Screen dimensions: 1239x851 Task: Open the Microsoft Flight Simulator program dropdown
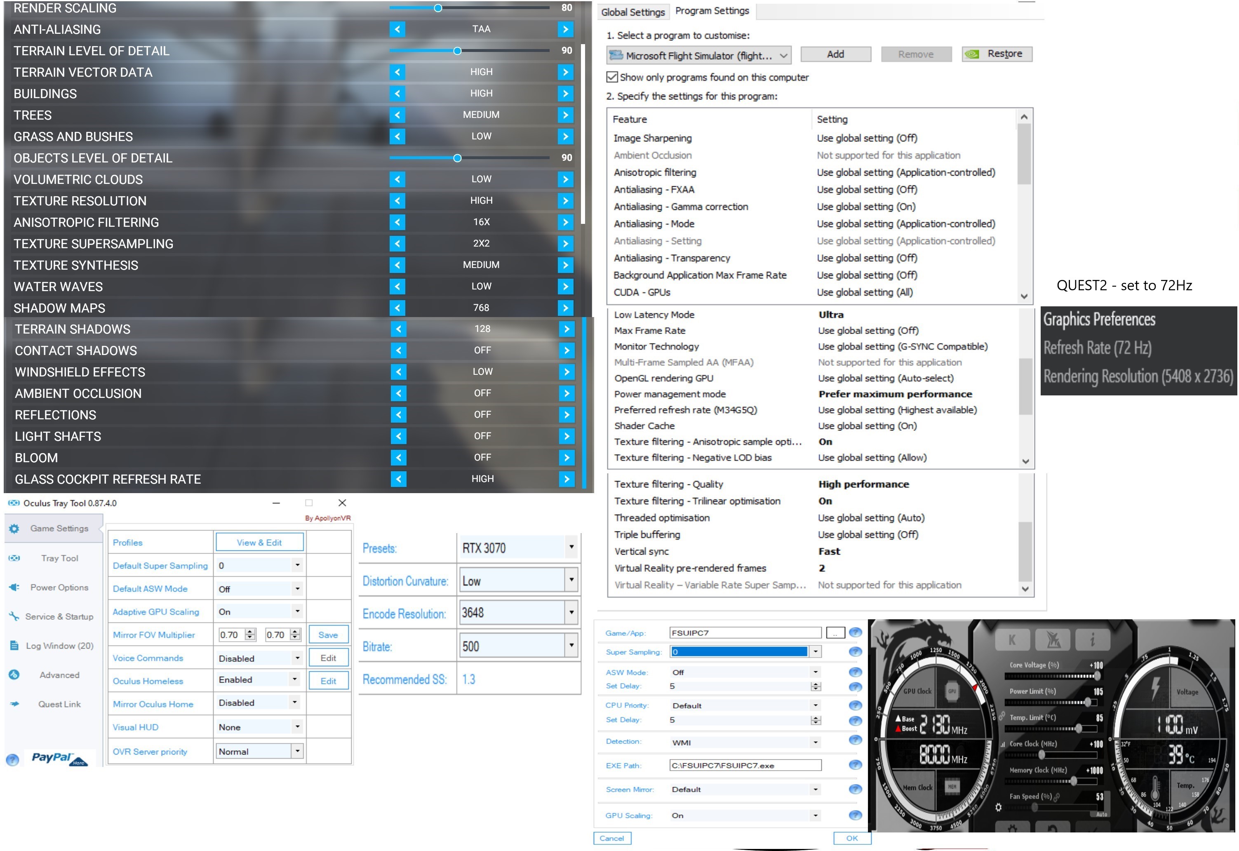(698, 55)
